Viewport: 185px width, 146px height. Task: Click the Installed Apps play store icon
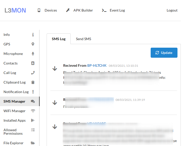click(x=33, y=120)
